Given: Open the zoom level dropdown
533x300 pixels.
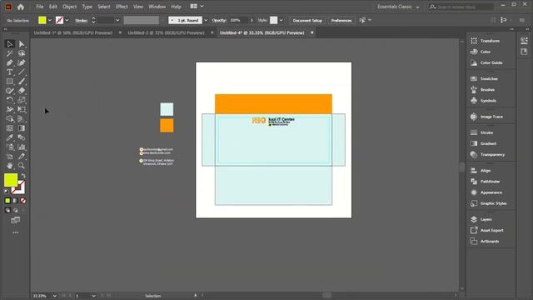Looking at the screenshot, I should pos(54,296).
